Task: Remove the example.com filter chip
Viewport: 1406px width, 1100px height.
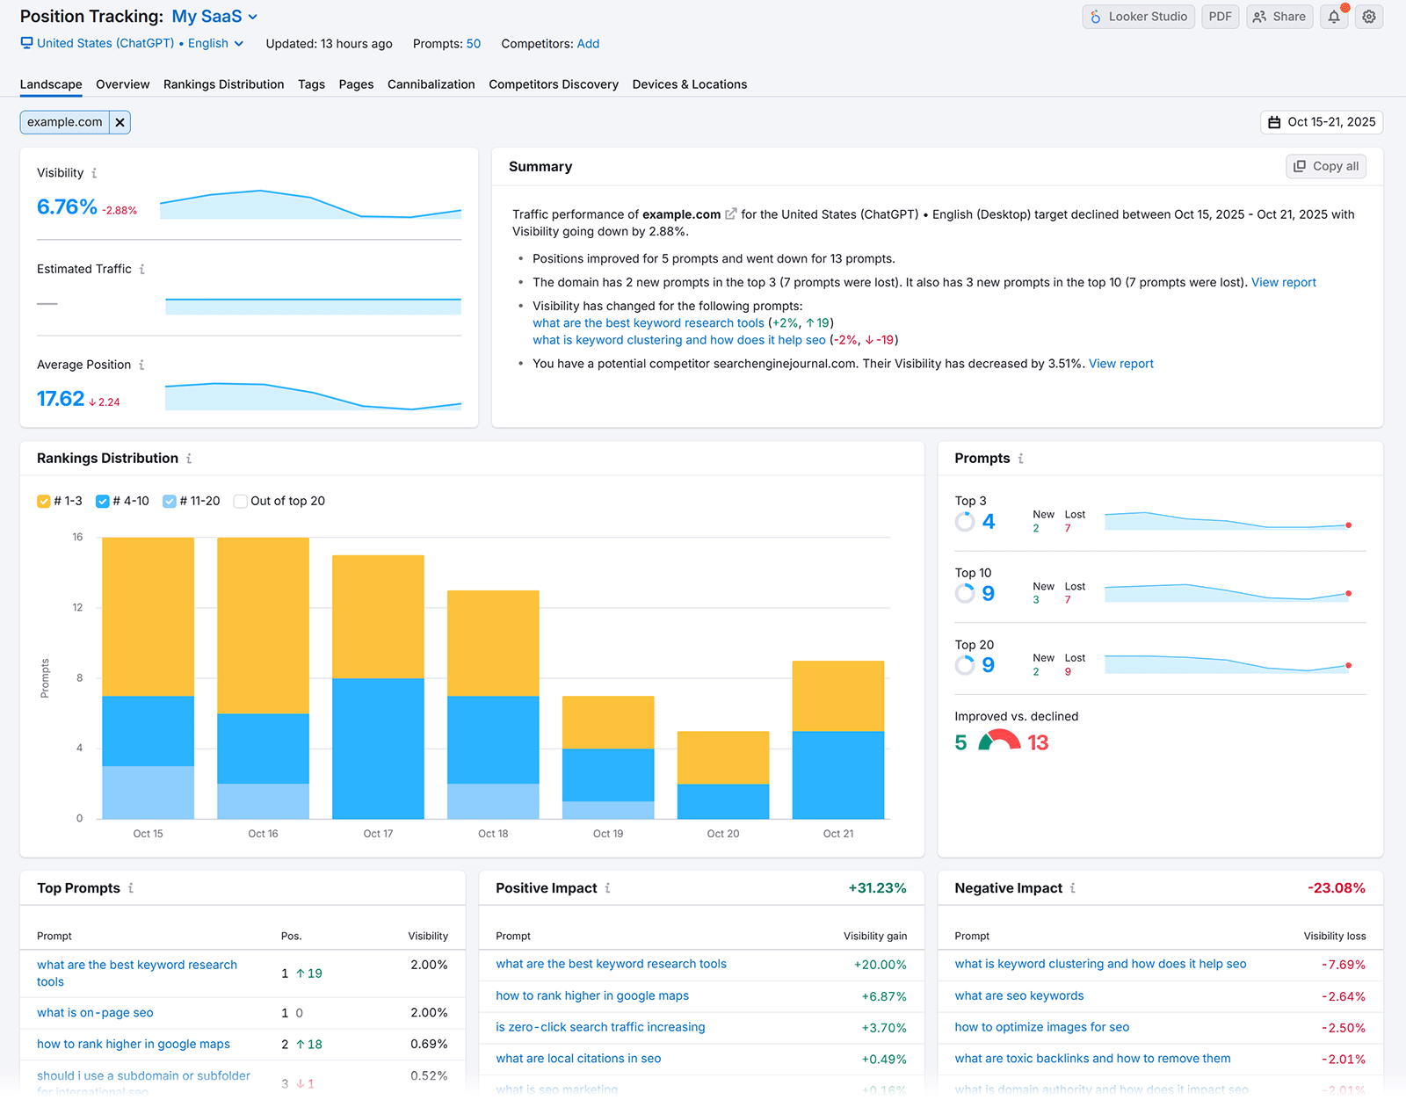Action: (120, 122)
